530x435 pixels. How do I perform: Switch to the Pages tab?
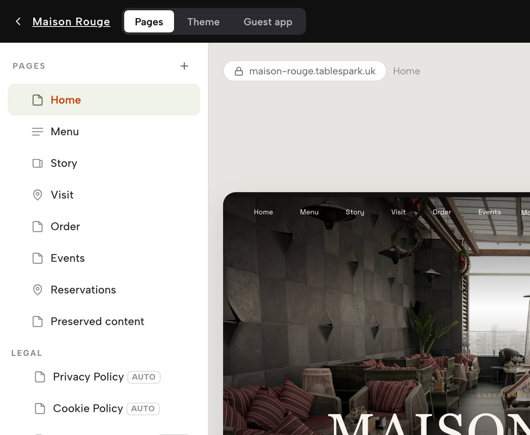coord(149,21)
